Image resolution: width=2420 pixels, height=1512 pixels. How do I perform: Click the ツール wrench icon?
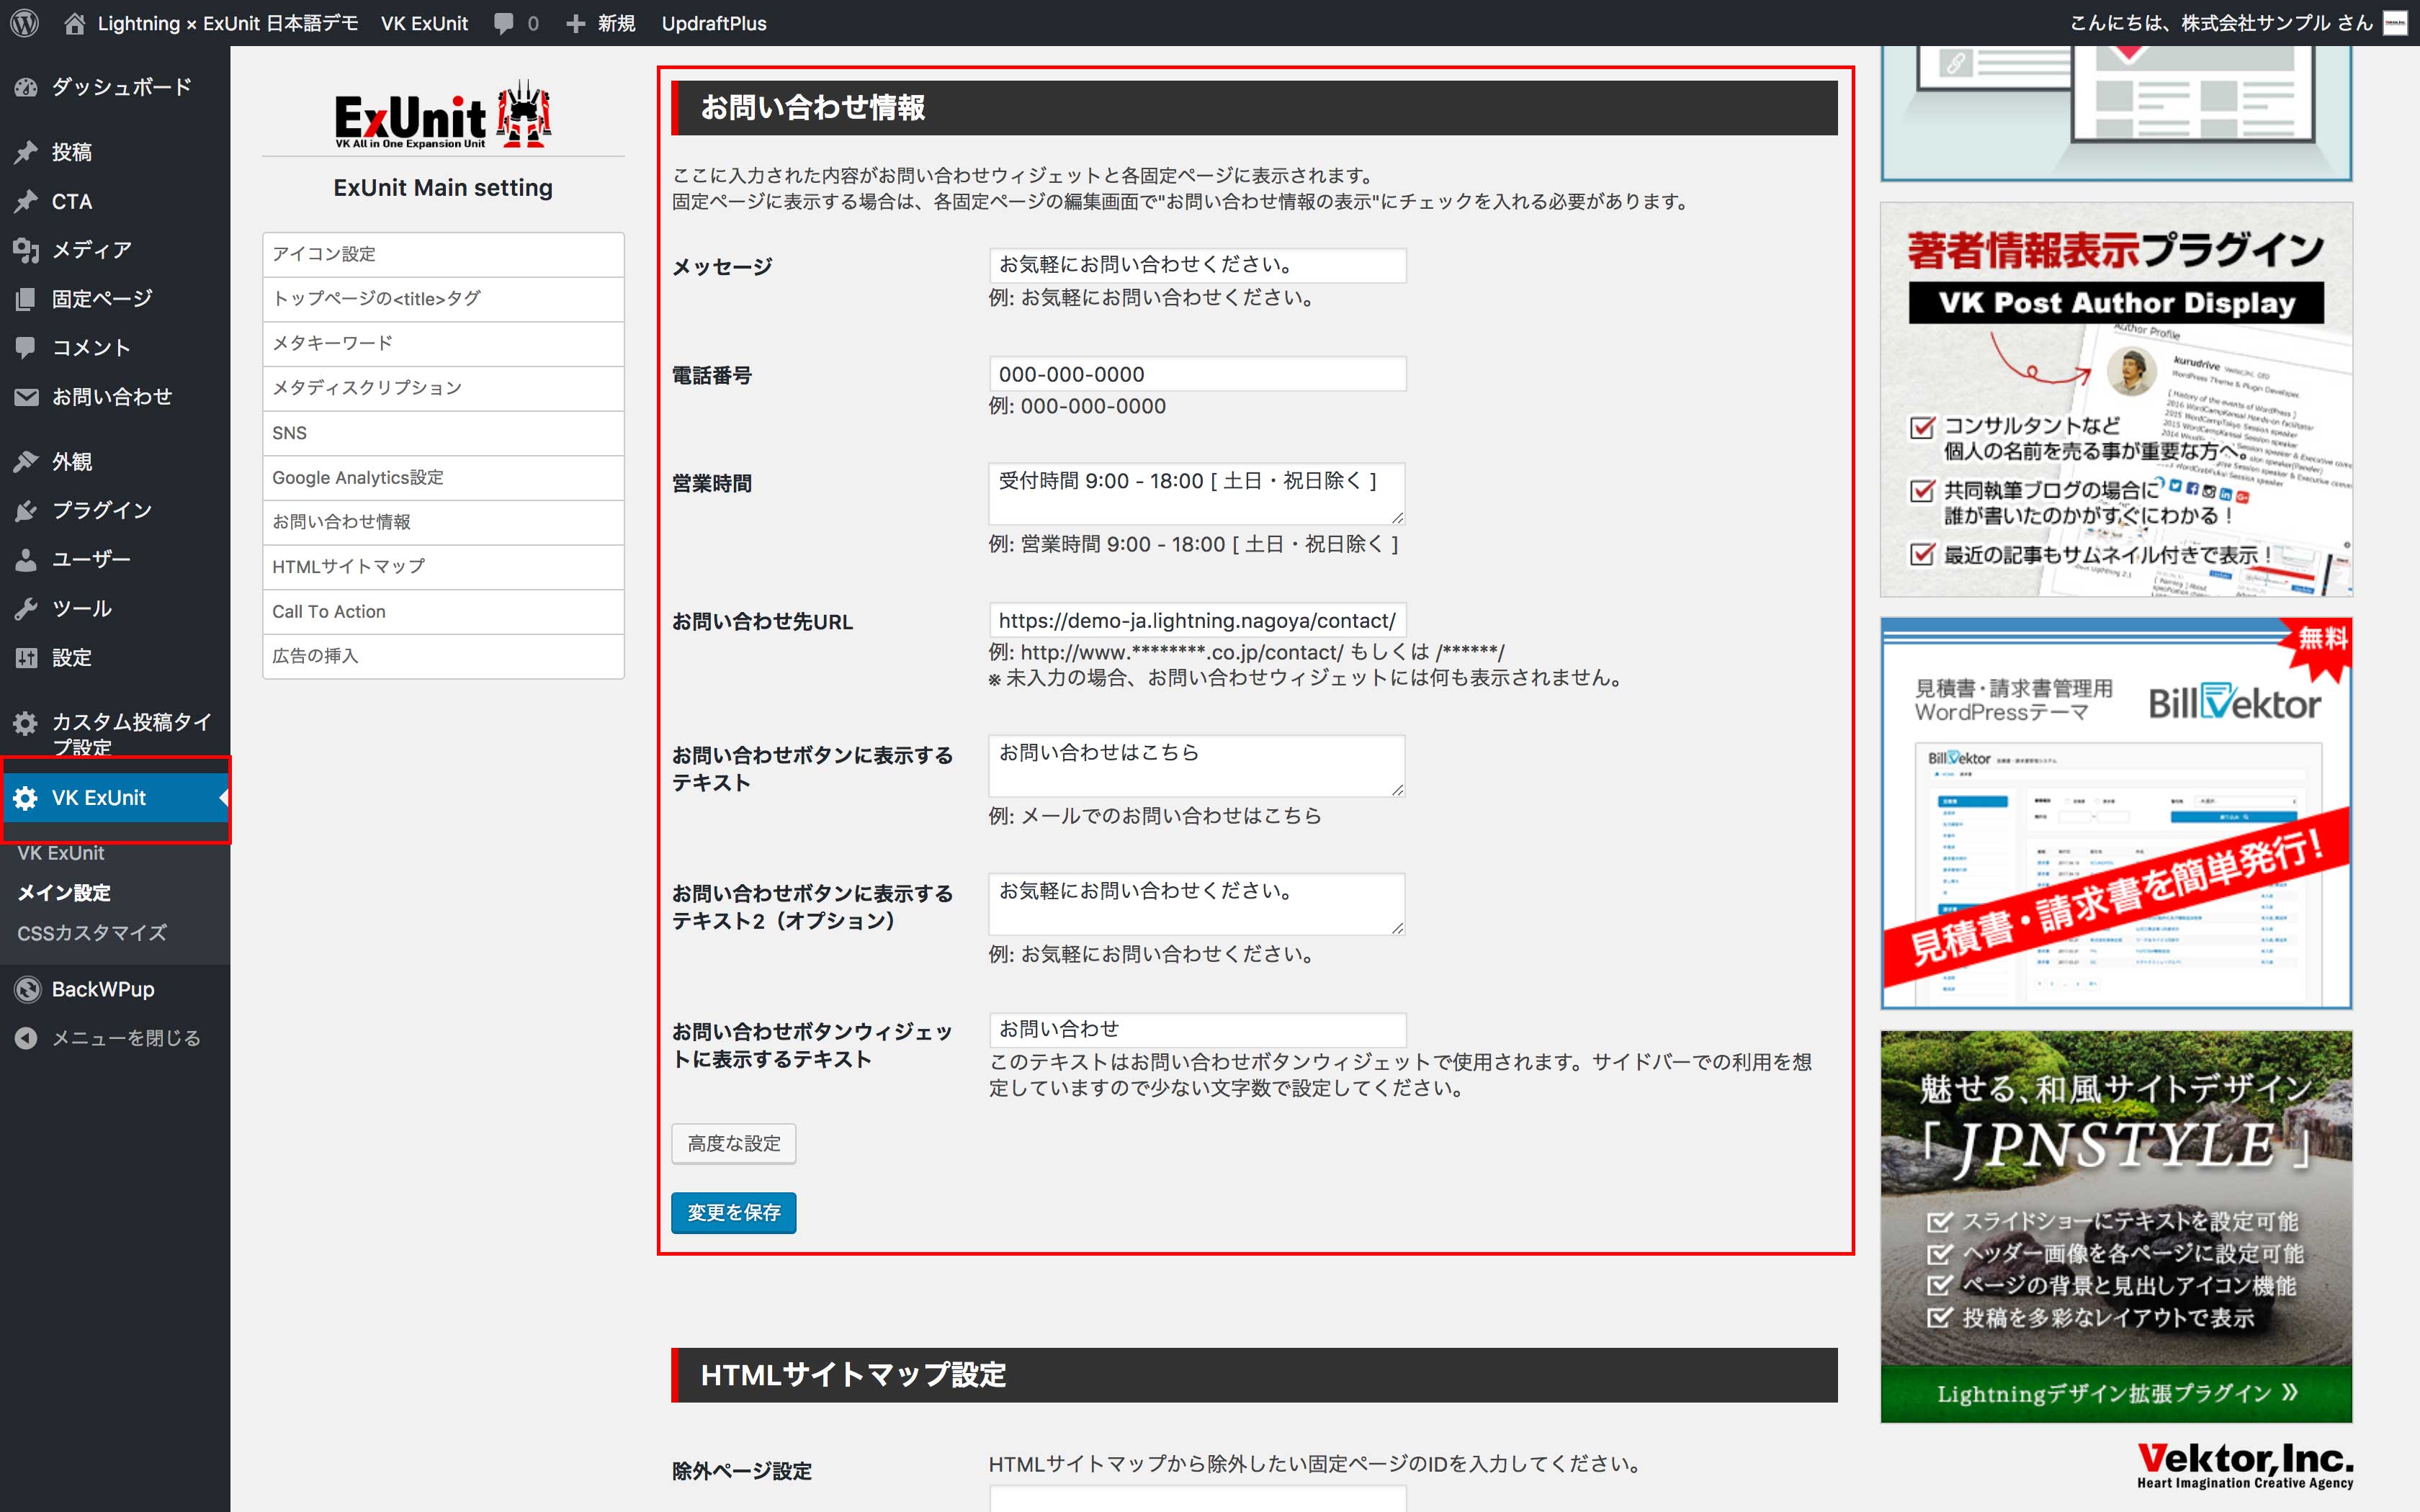point(26,608)
